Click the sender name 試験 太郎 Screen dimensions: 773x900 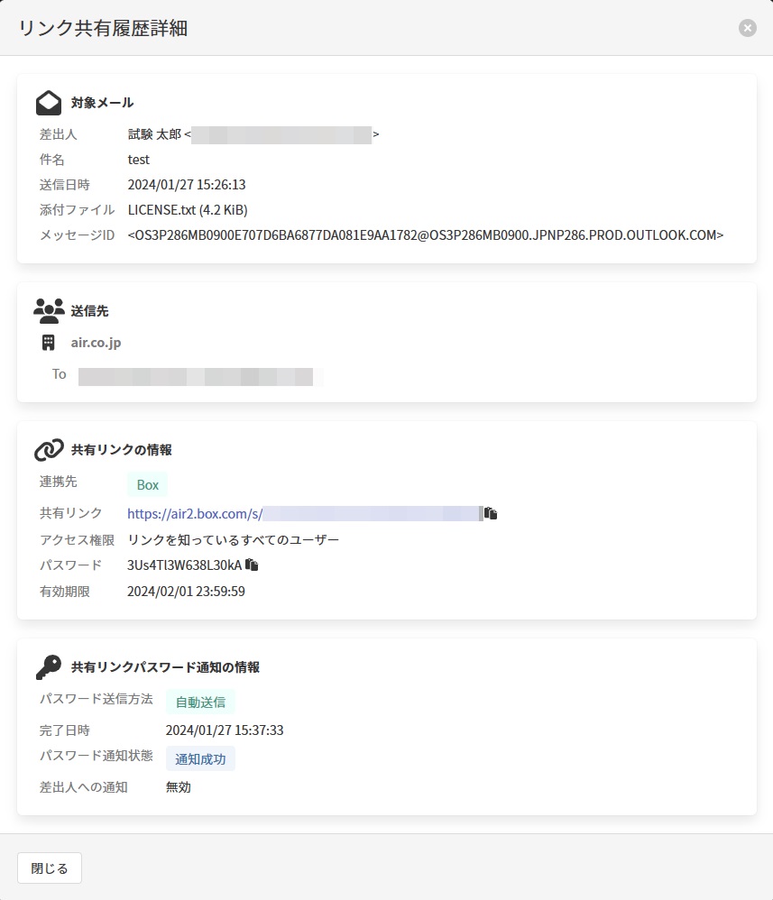154,134
